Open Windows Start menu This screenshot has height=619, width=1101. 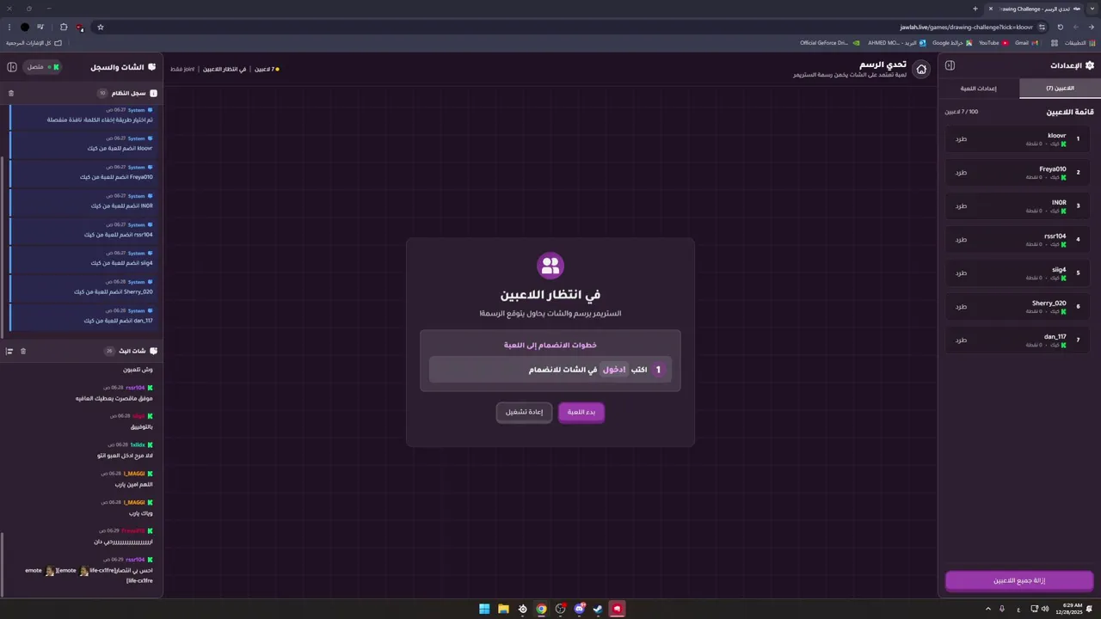point(484,609)
